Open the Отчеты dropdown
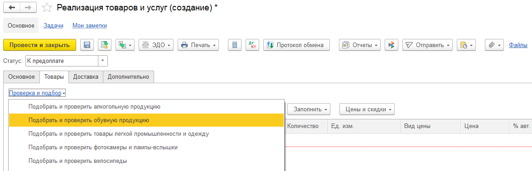Image resolution: width=532 pixels, height=171 pixels. 360,45
